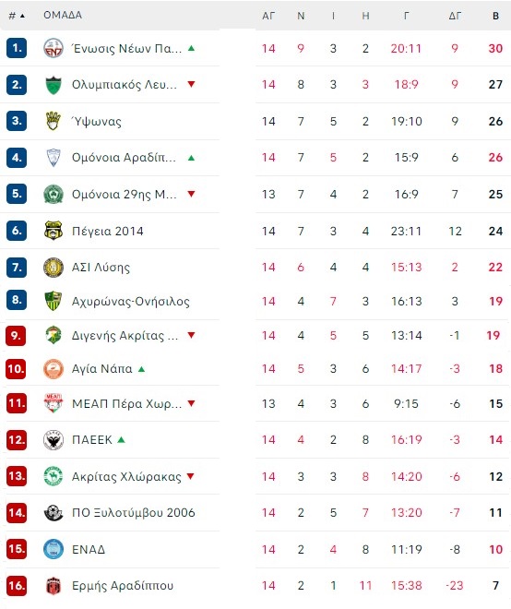The image size is (511, 609).
Task: Open the Αχυρώνας-Ονήσιλος team link
Action: click(130, 302)
